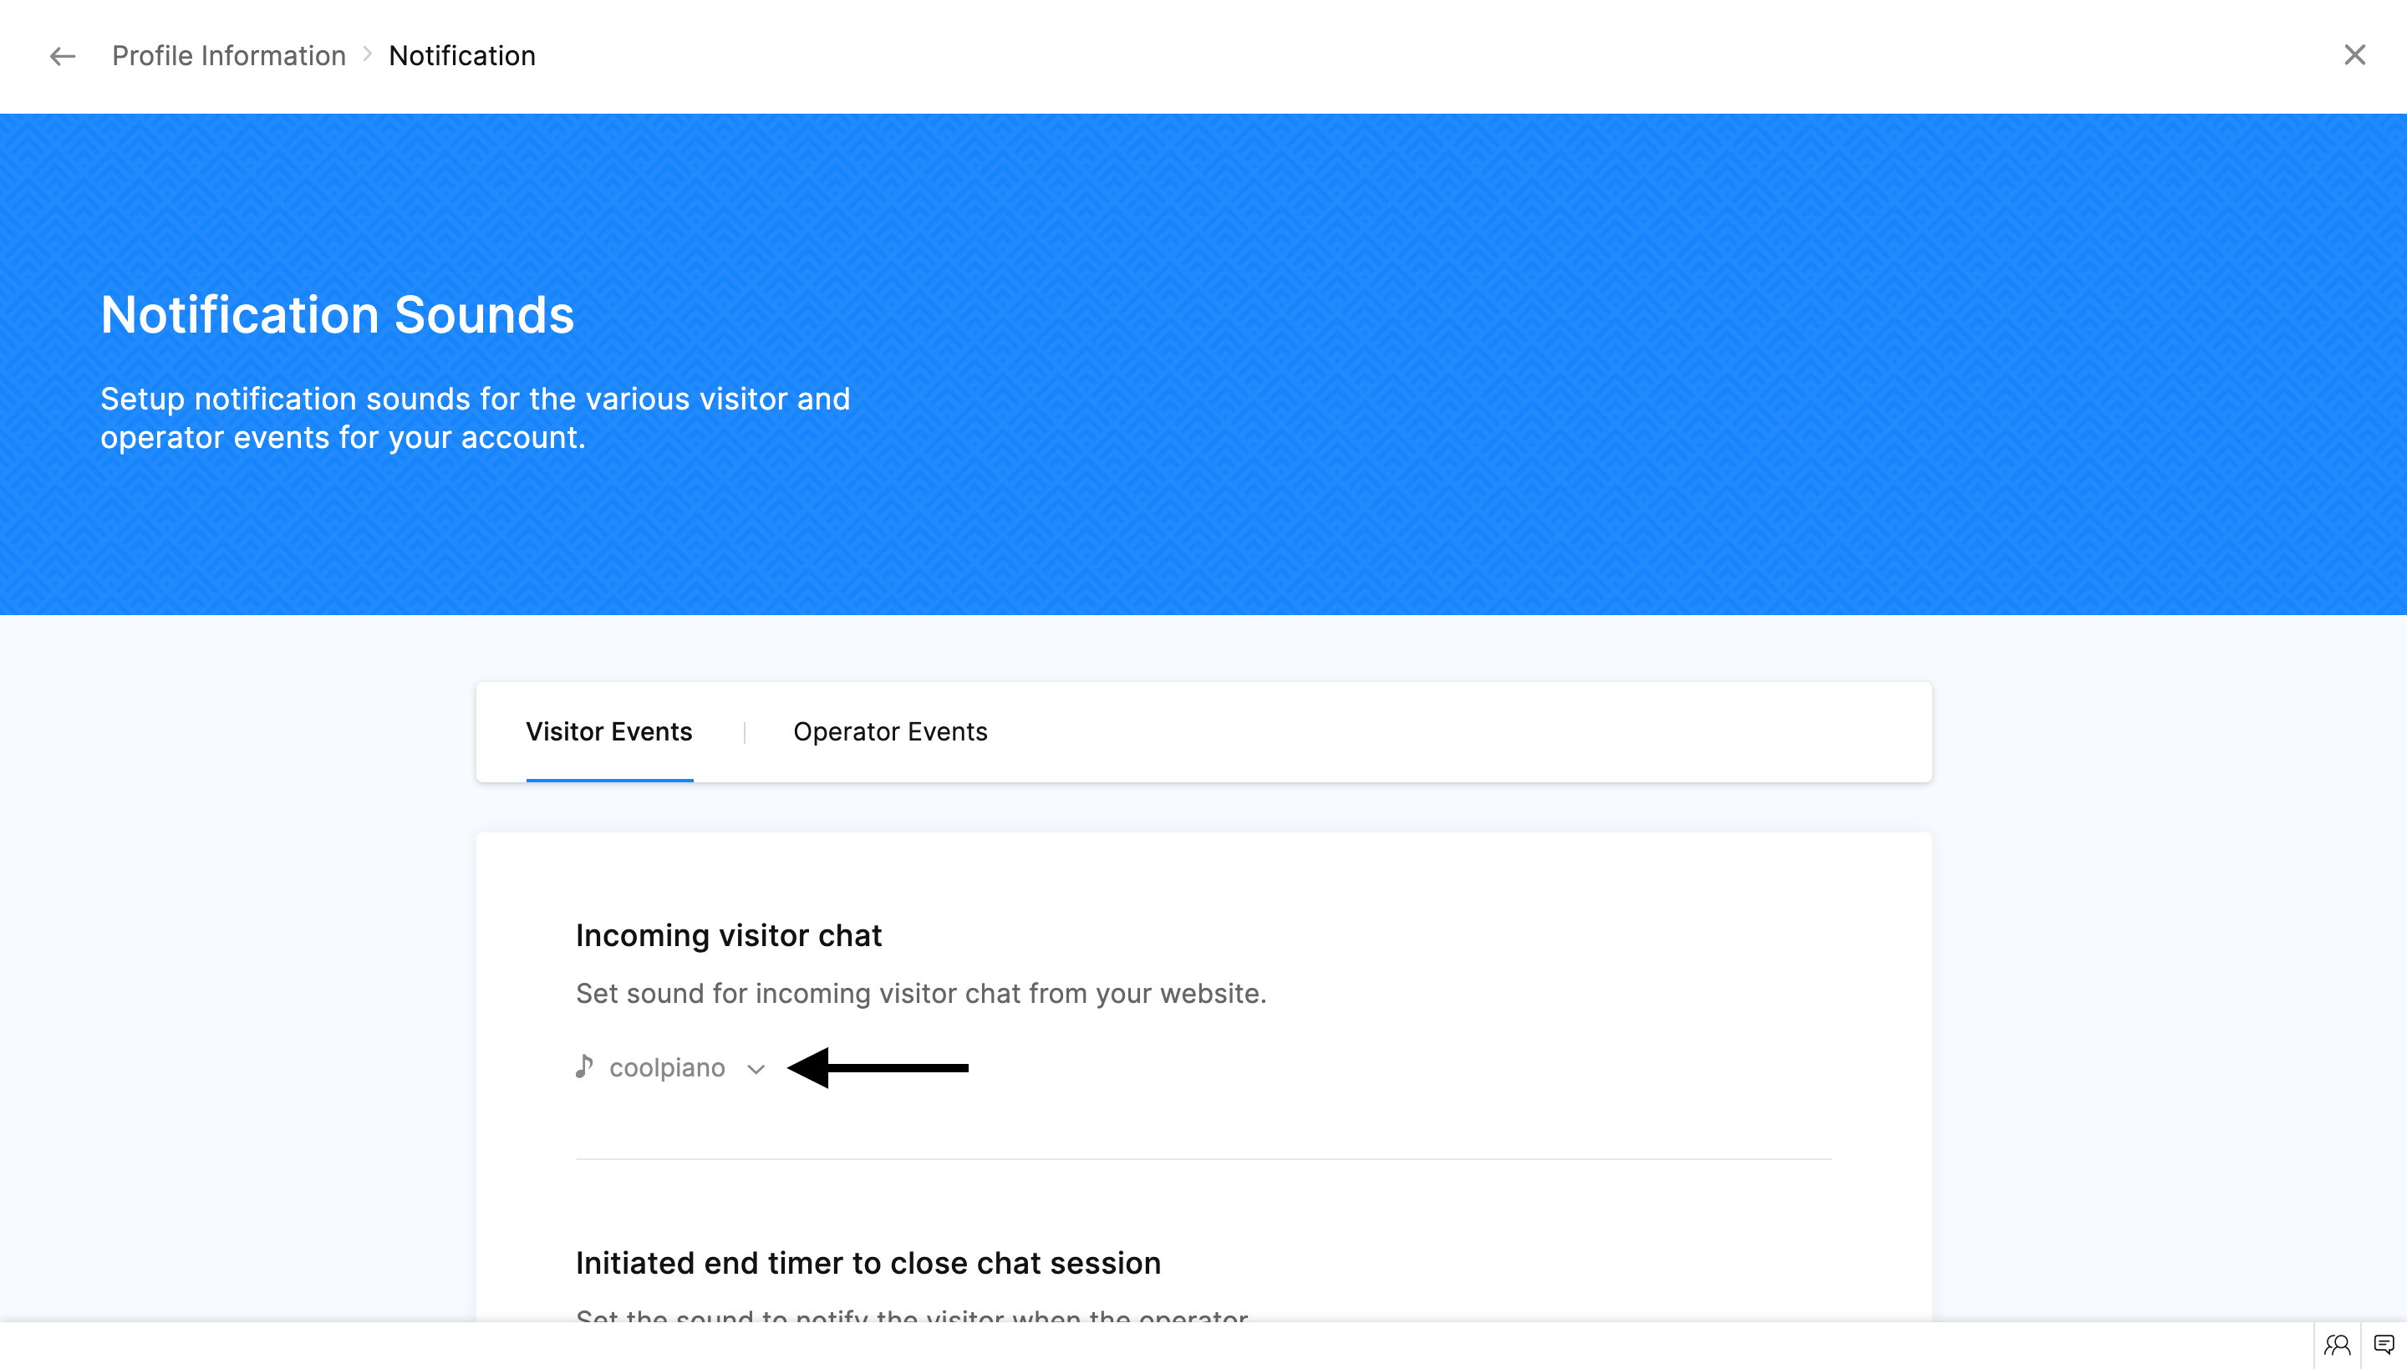Go back using the left arrow icon
Screen dimensions: 2407x1369
[x=62, y=57]
